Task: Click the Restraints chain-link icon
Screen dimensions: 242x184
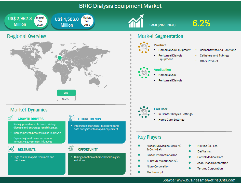Action: (x=11, y=149)
